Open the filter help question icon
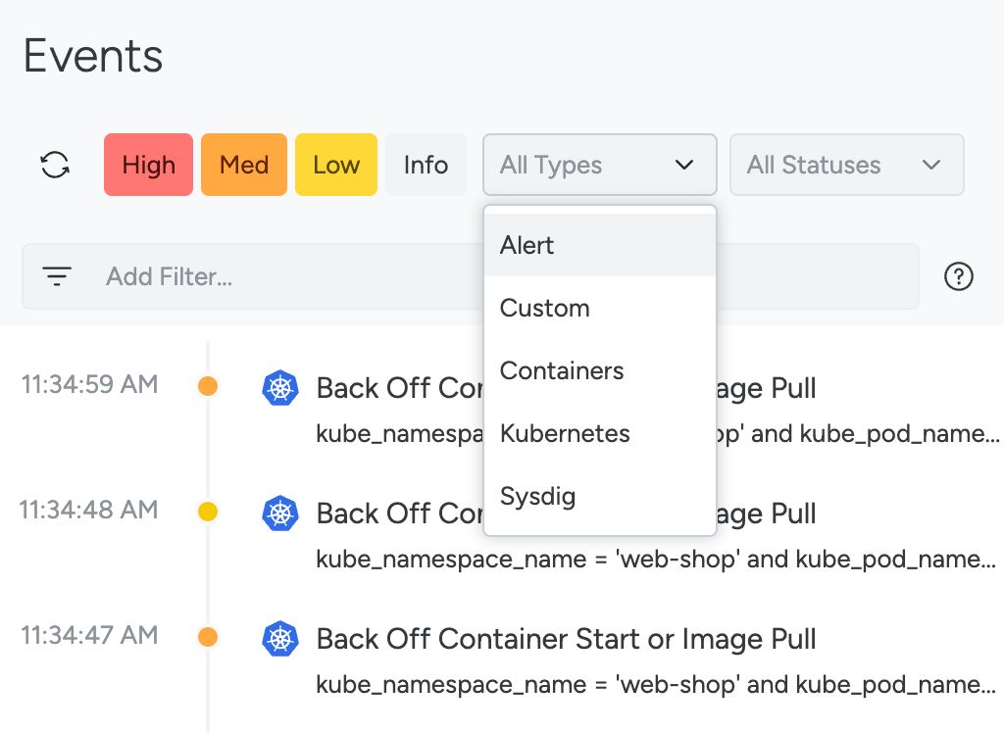 pyautogui.click(x=958, y=277)
